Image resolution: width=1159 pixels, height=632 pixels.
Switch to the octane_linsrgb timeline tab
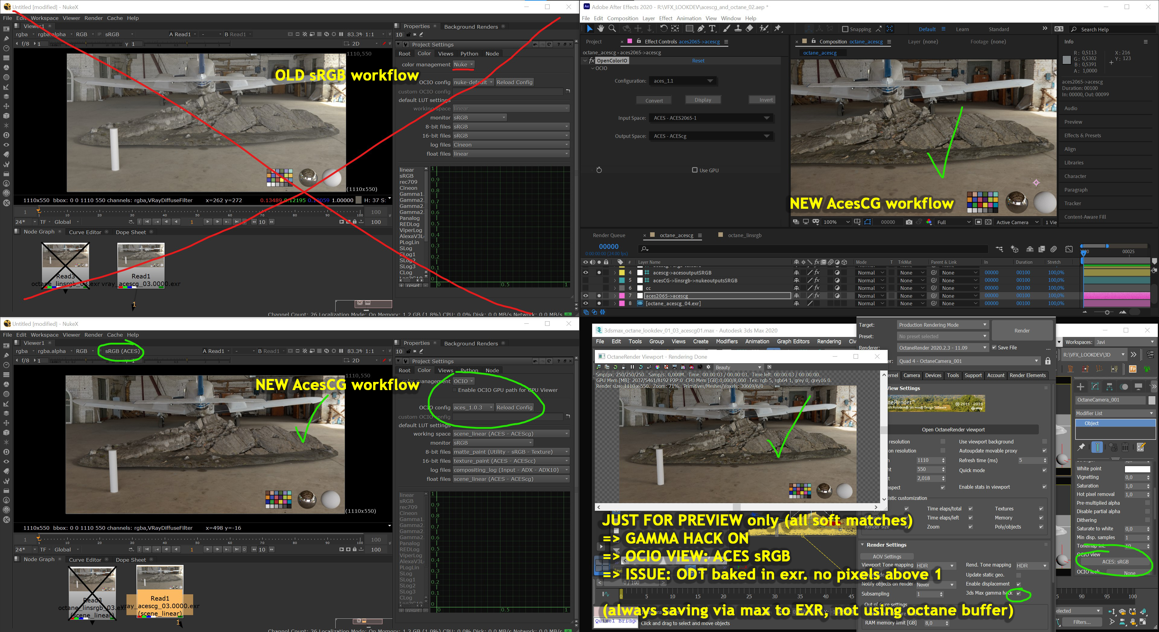[x=744, y=235]
